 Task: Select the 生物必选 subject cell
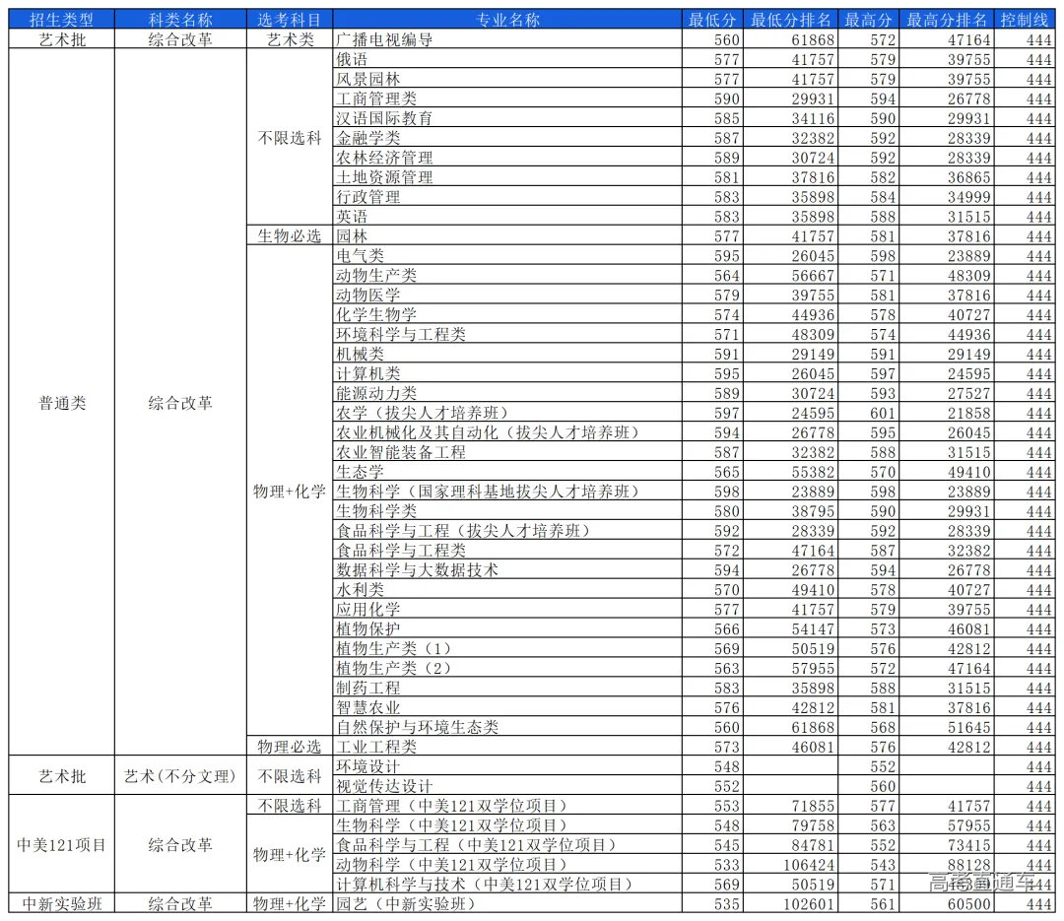290,236
